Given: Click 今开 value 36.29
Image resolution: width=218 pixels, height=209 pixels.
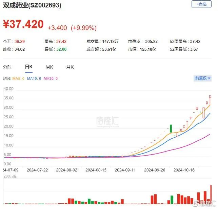Looking at the screenshot, I should [x=20, y=42].
